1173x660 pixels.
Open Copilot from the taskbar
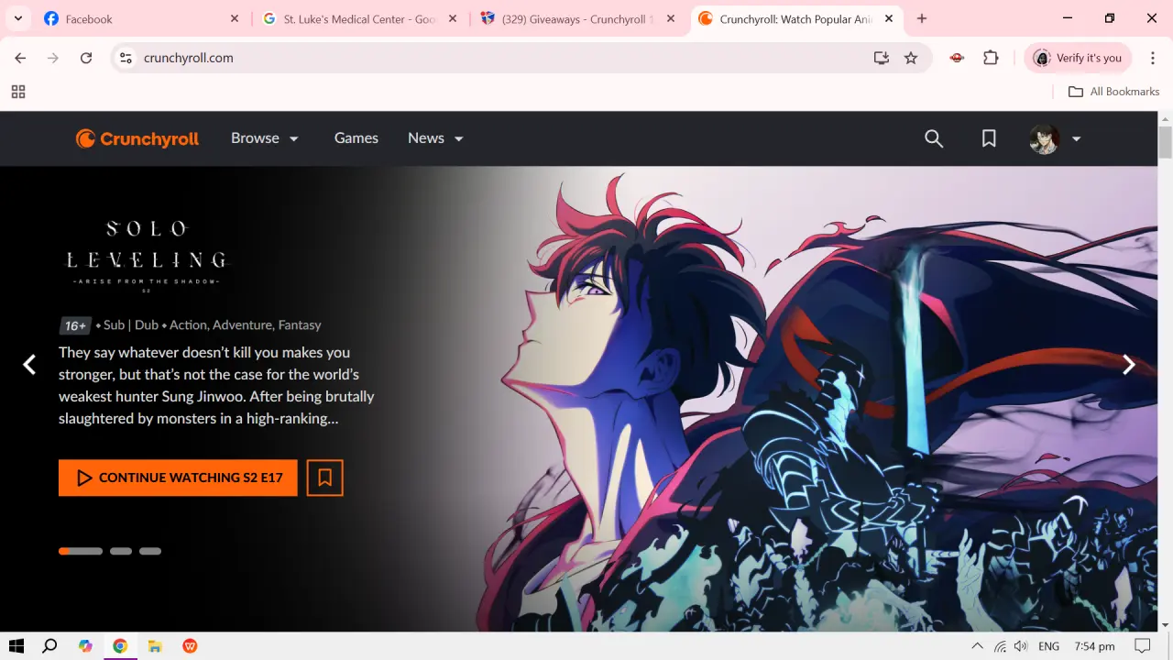85,646
